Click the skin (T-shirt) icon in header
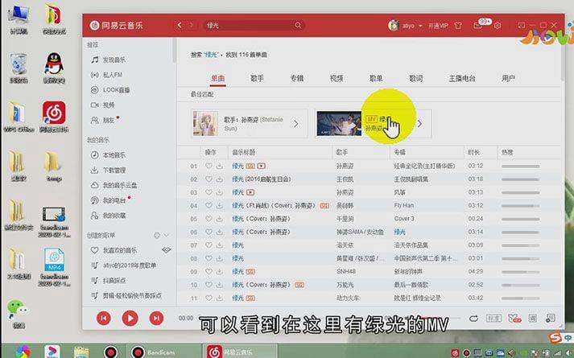The image size is (574, 358). tap(458, 26)
